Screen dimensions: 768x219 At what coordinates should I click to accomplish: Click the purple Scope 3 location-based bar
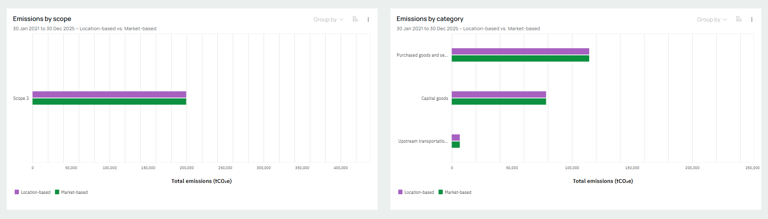(109, 94)
